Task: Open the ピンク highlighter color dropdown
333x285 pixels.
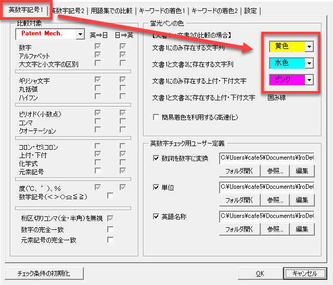Action: click(x=309, y=80)
